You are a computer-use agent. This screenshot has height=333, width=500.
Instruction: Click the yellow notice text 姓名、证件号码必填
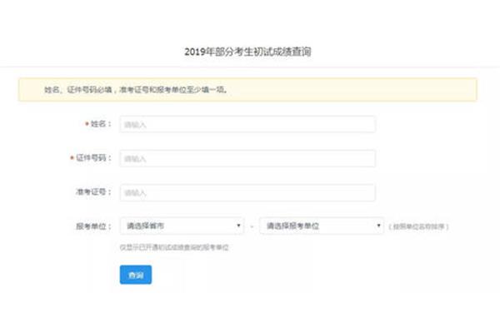pyautogui.click(x=78, y=90)
